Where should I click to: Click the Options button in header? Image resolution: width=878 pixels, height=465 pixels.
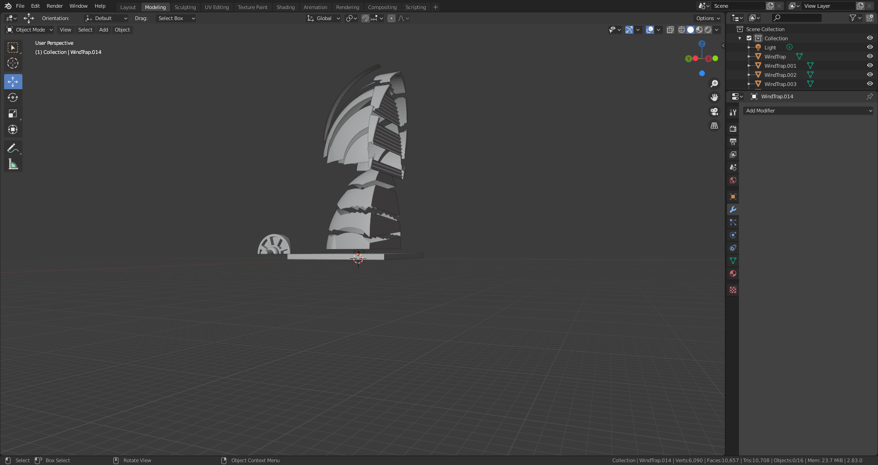[708, 18]
